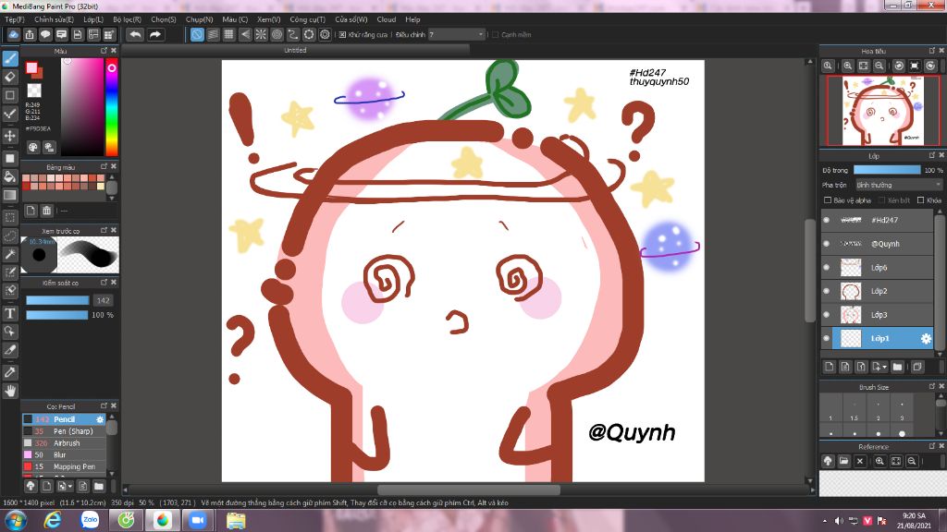Screen dimensions: 947x532
Task: Hide the Lớp1 layer
Action: click(826, 338)
